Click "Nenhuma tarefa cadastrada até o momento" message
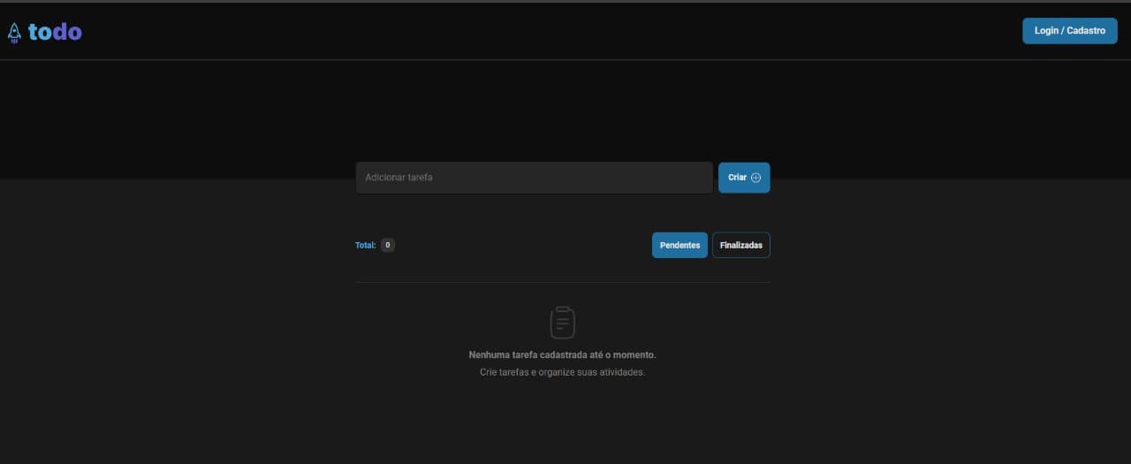 point(562,354)
